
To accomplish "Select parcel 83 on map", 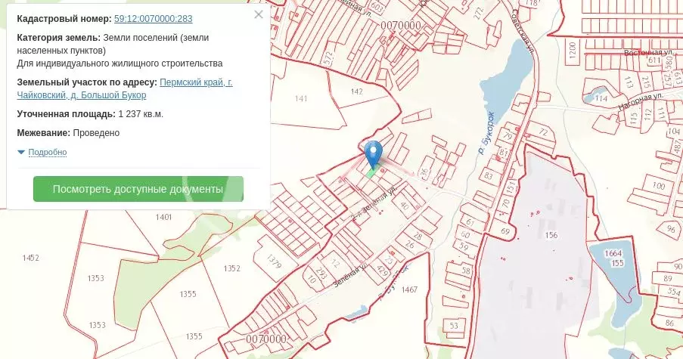I will coord(489,176).
